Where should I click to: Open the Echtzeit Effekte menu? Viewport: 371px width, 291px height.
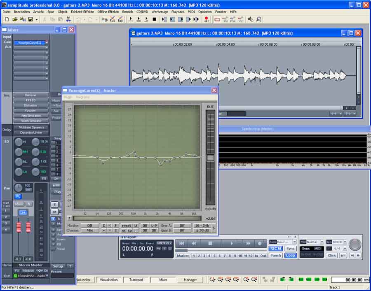coord(82,12)
